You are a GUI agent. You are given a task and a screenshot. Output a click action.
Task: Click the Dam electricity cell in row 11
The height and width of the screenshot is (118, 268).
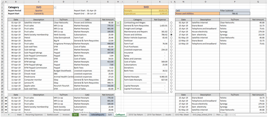point(205,35)
